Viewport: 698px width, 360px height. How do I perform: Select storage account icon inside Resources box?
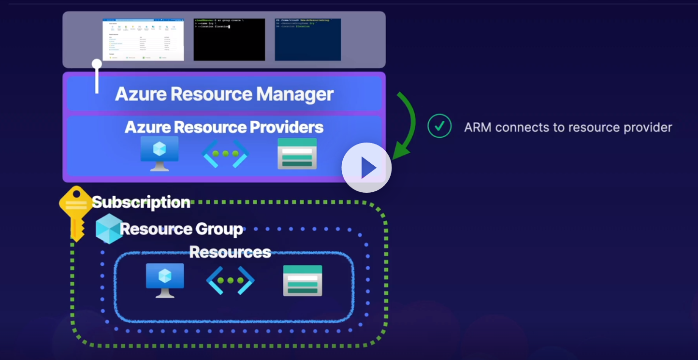pos(302,281)
